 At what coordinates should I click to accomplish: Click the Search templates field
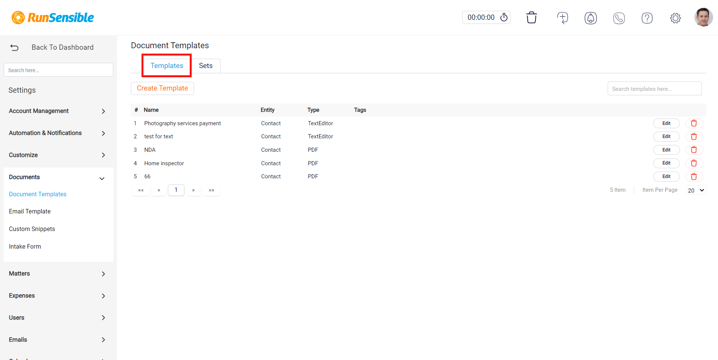pyautogui.click(x=654, y=89)
